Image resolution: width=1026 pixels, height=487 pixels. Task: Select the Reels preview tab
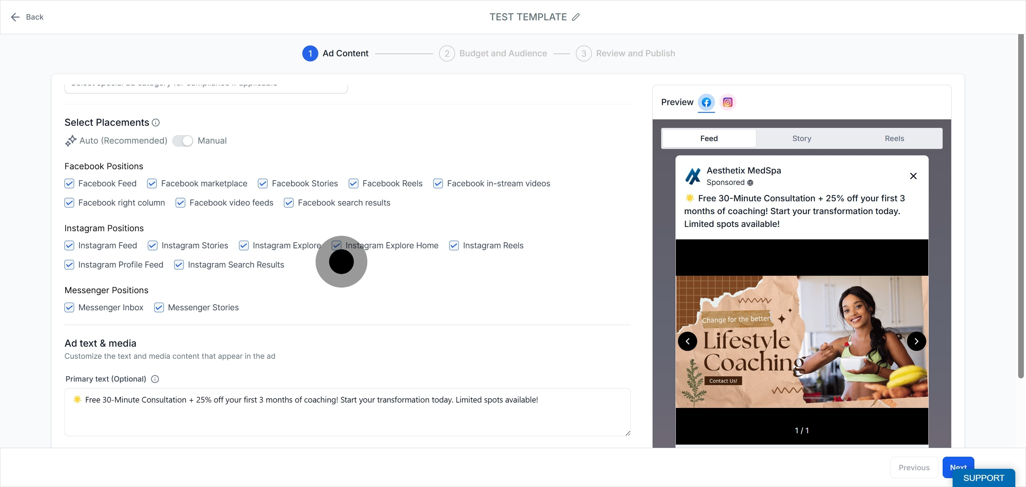pos(894,139)
